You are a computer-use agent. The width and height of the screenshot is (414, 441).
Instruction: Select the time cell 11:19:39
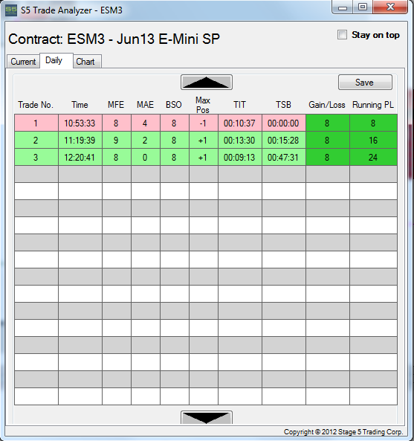coord(80,140)
